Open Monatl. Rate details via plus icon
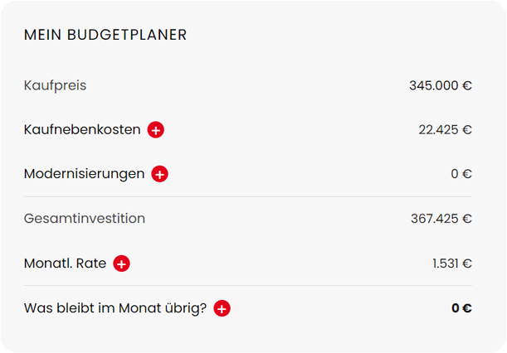Image resolution: width=507 pixels, height=353 pixels. click(x=122, y=264)
